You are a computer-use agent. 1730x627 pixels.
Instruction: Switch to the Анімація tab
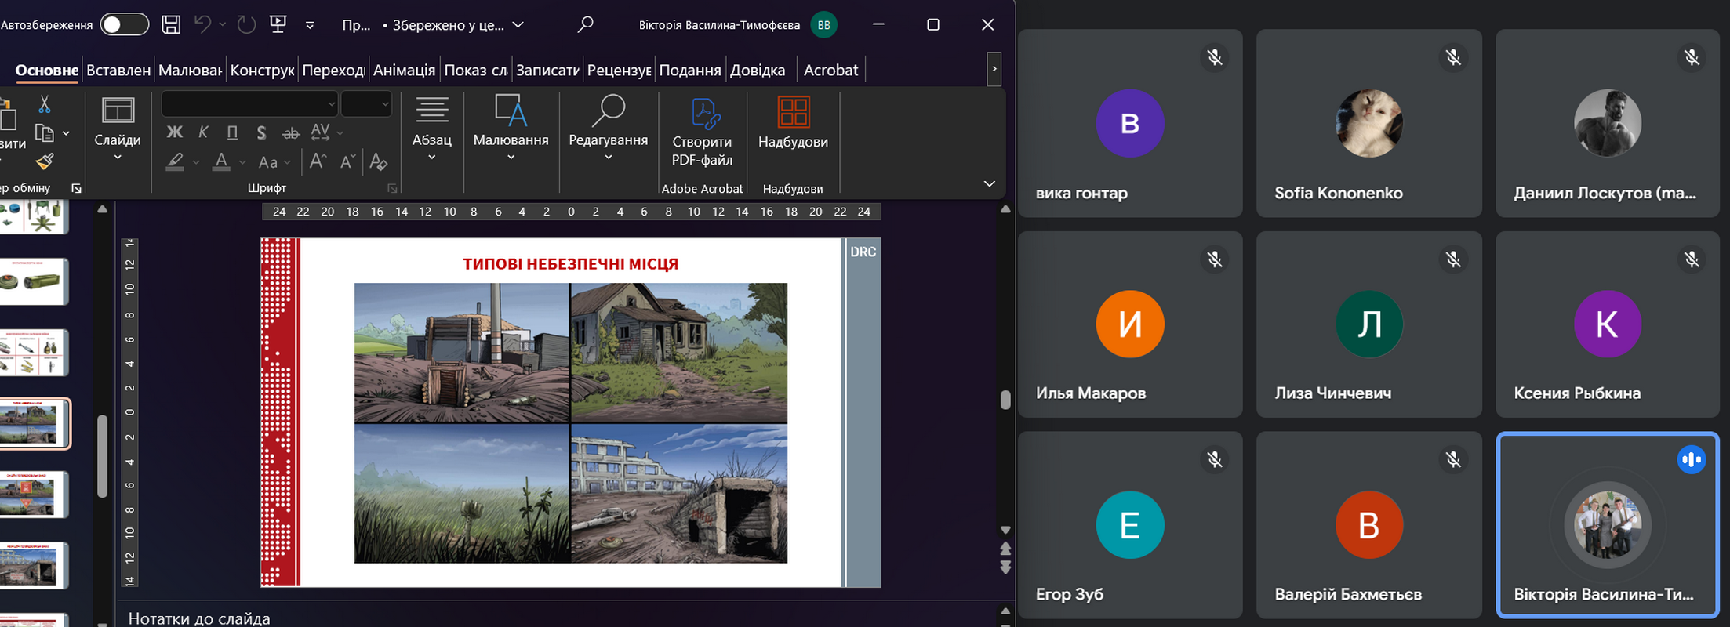tap(404, 71)
